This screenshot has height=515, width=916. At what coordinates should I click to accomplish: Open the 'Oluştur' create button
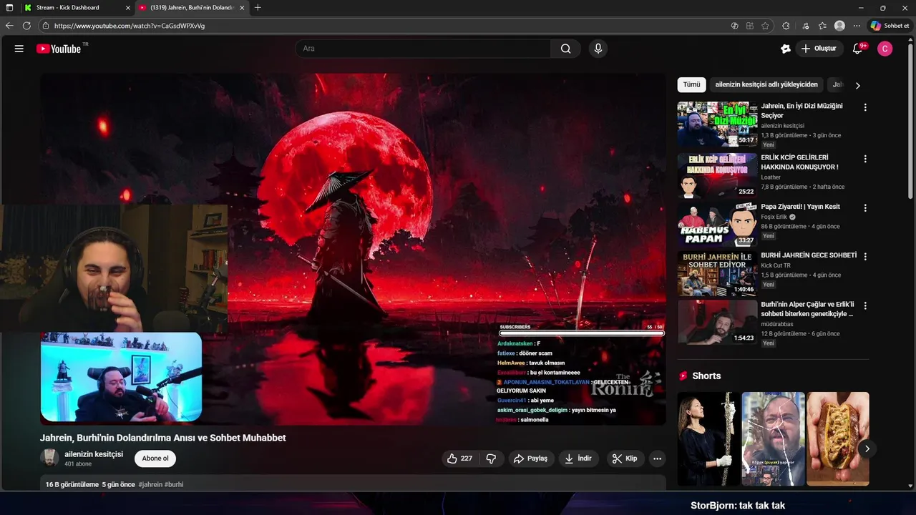click(819, 49)
